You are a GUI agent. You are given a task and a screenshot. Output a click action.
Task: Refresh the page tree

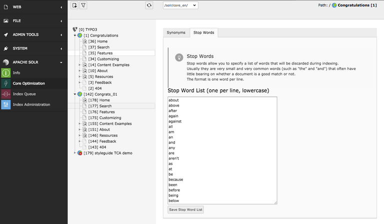tap(148, 5)
